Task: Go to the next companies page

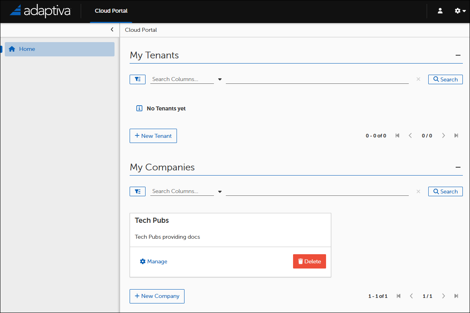Action: click(443, 296)
